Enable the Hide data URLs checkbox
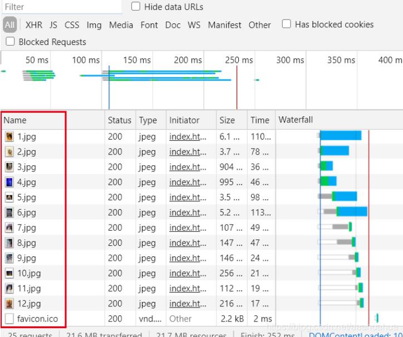The width and height of the screenshot is (403, 337). pos(136,7)
